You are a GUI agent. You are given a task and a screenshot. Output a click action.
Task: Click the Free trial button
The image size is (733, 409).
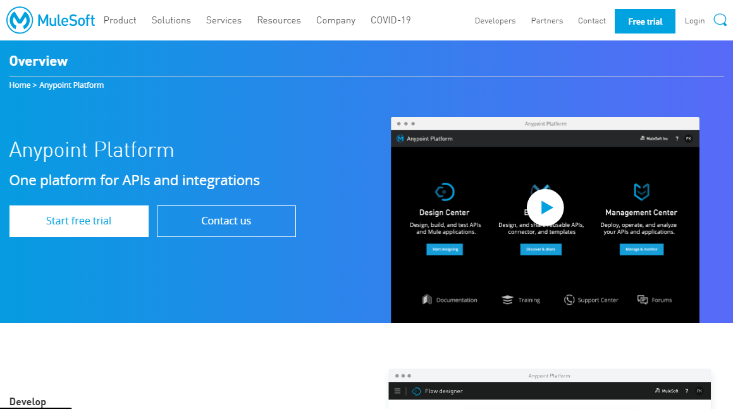pos(644,21)
